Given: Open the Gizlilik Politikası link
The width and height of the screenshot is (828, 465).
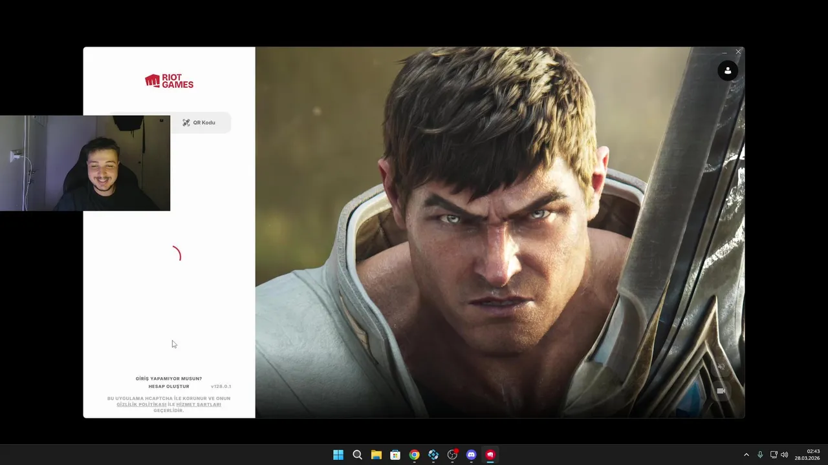Looking at the screenshot, I should (142, 404).
